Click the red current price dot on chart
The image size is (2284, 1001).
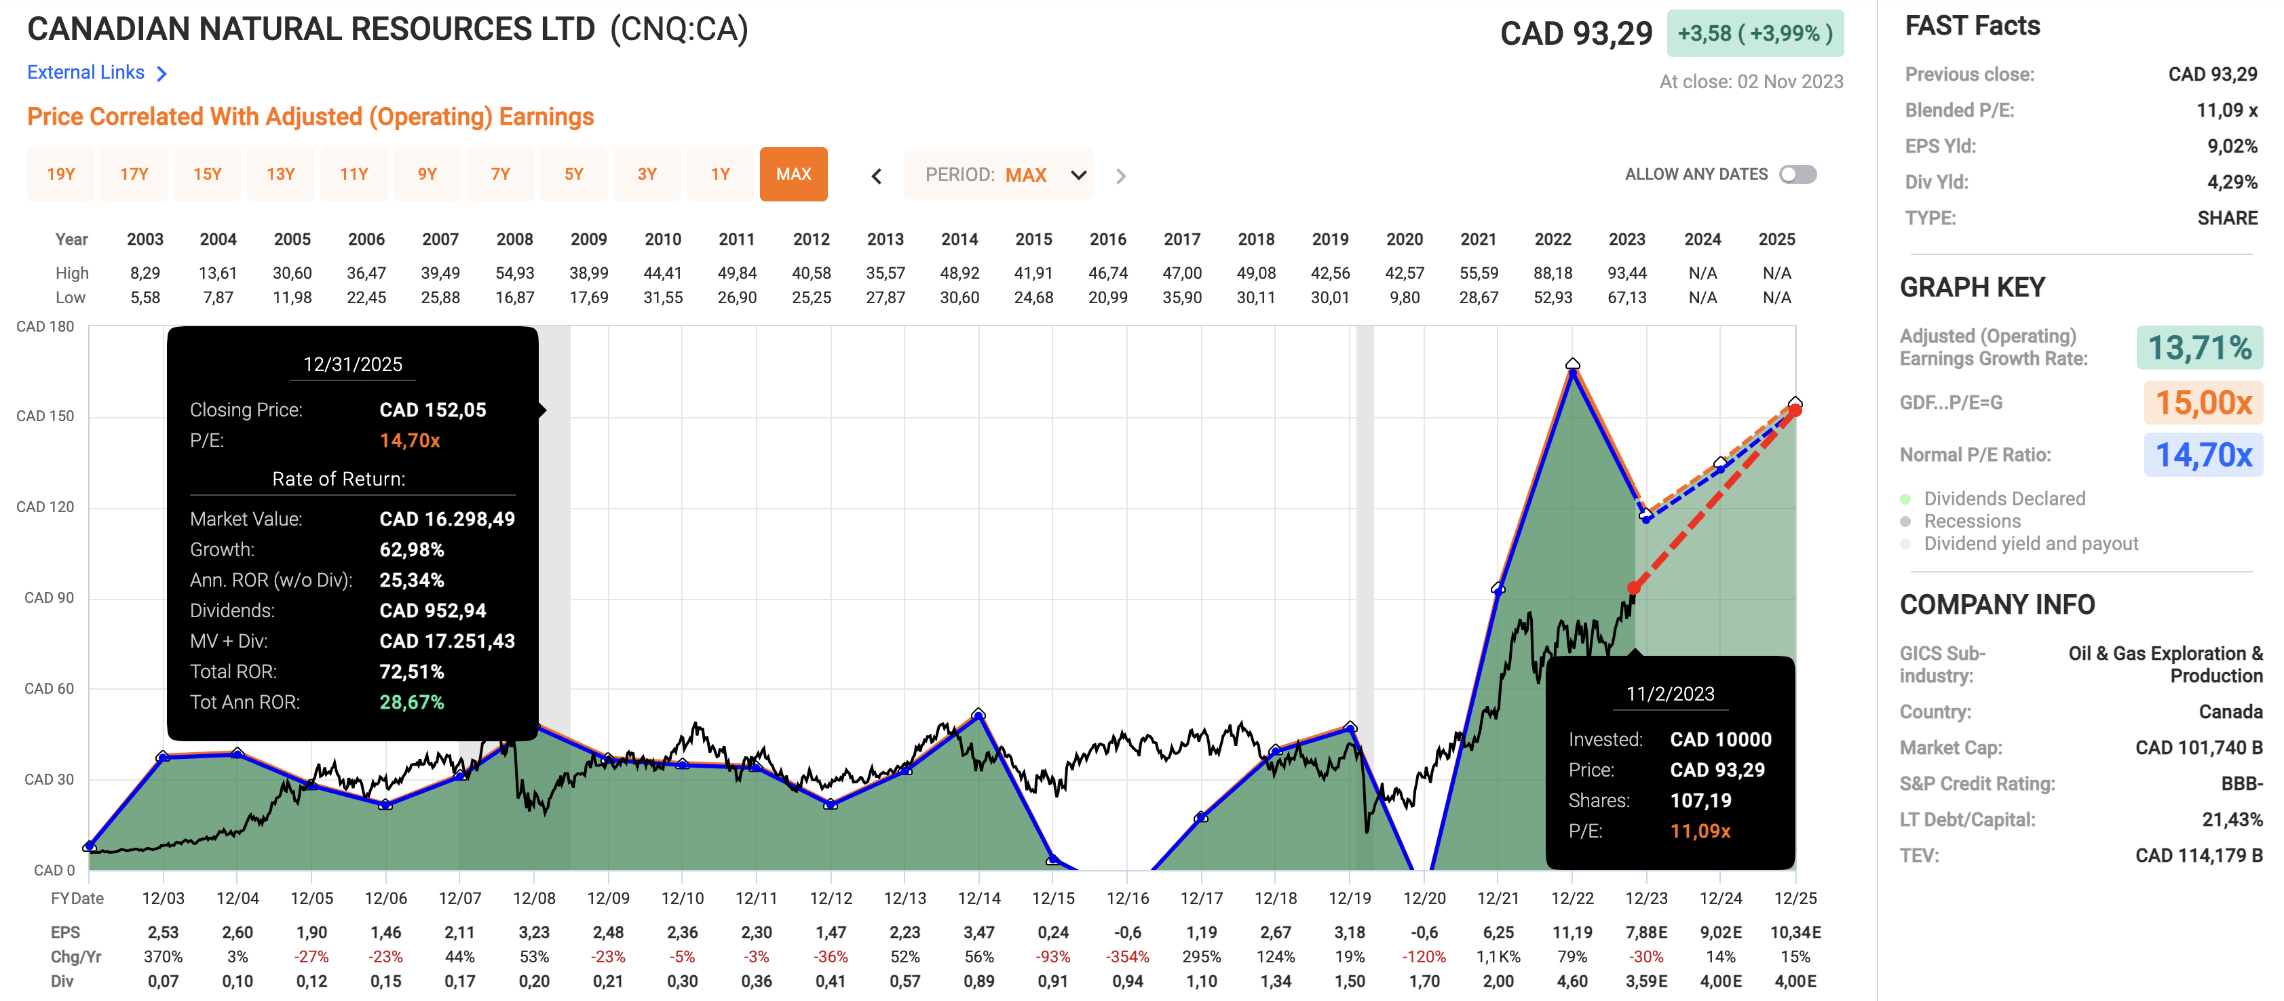[x=1633, y=588]
